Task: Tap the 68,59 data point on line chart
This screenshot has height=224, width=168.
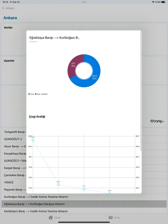Action: tap(33, 140)
